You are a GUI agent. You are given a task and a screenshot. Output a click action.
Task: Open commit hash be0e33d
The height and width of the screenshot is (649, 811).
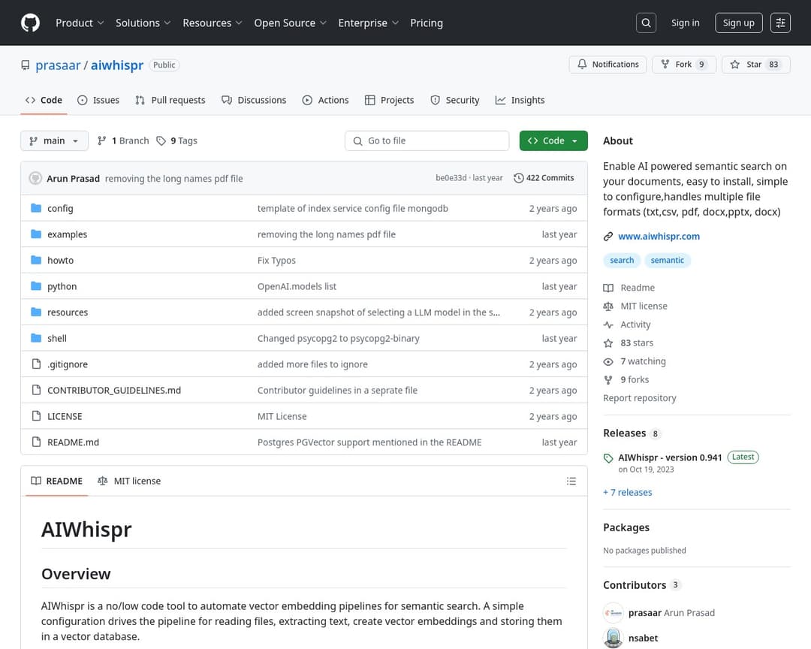(451, 178)
